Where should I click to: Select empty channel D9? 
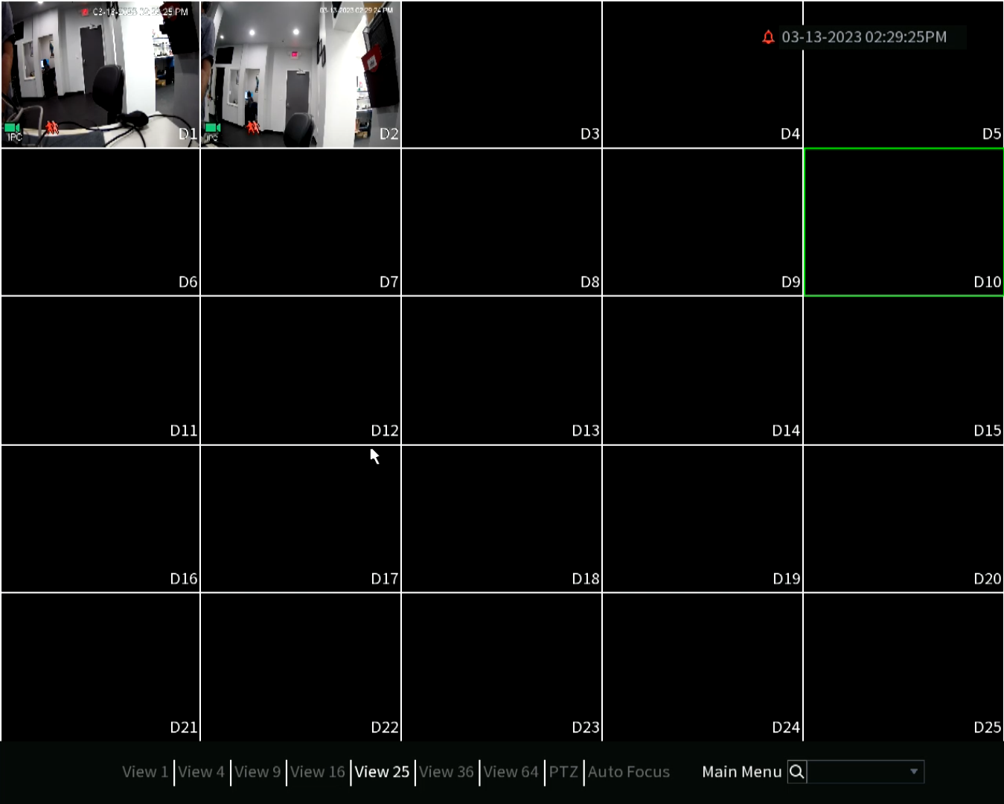click(x=703, y=222)
